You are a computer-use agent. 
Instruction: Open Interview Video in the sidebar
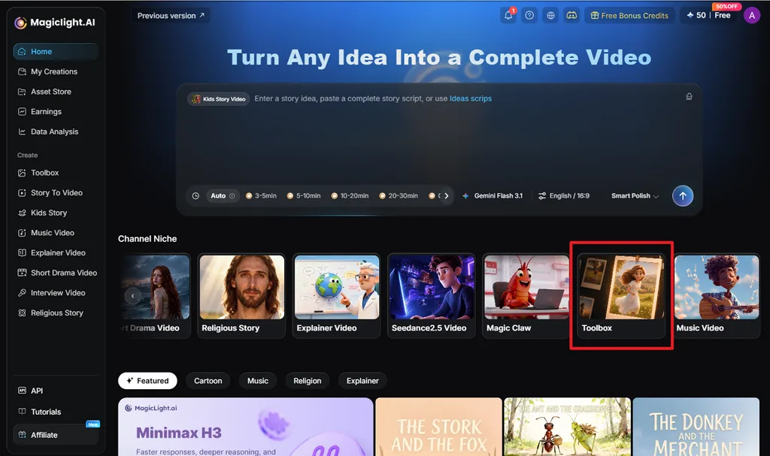(56, 293)
